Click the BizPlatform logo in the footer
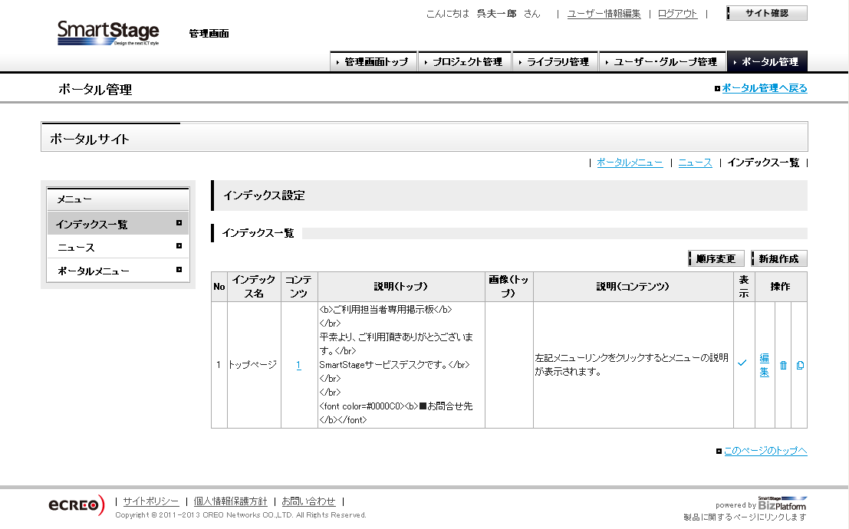 782,504
